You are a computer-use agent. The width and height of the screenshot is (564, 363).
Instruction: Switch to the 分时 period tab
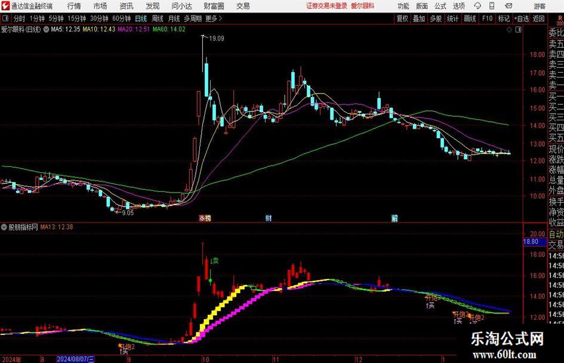pyautogui.click(x=20, y=18)
